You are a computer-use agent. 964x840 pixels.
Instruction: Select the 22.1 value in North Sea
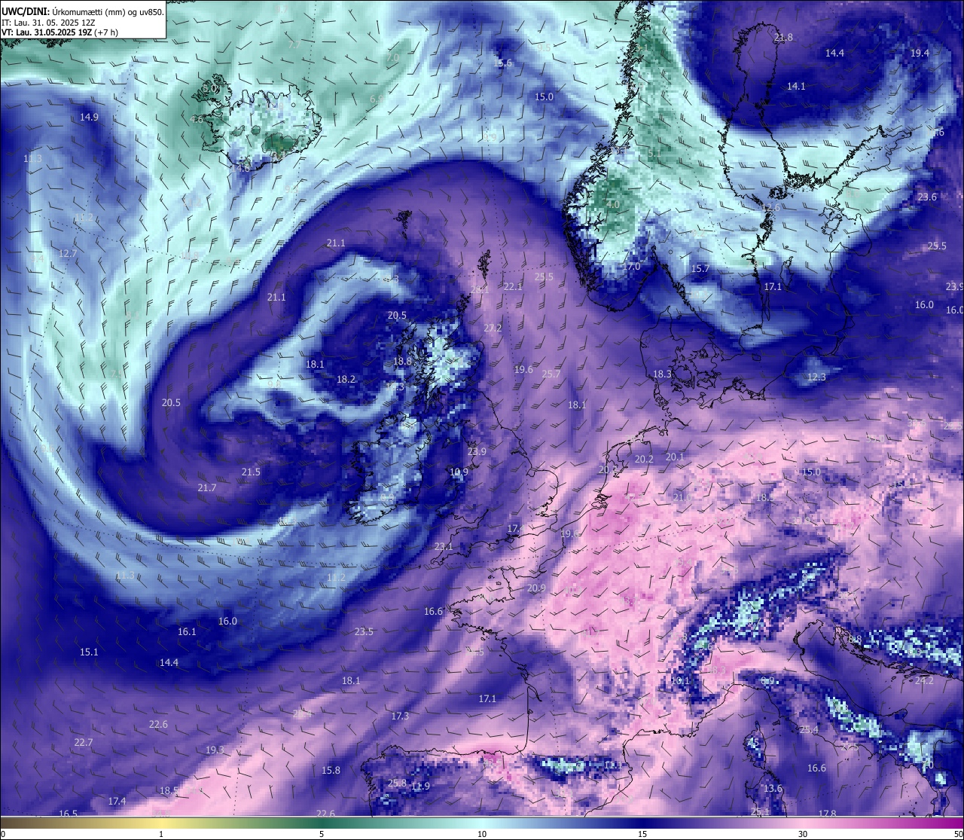click(513, 287)
